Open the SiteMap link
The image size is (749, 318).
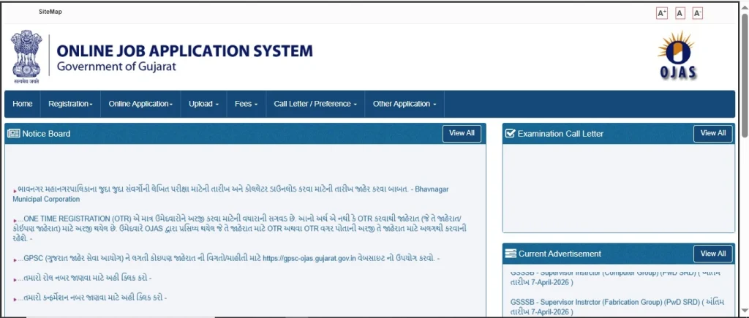[x=50, y=12]
